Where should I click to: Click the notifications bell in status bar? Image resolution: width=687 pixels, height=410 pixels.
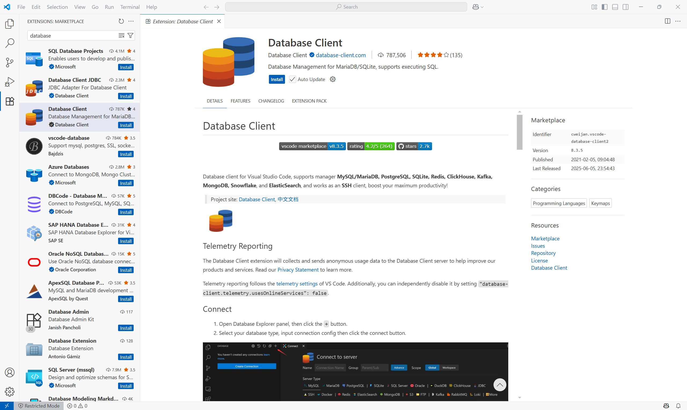point(678,406)
